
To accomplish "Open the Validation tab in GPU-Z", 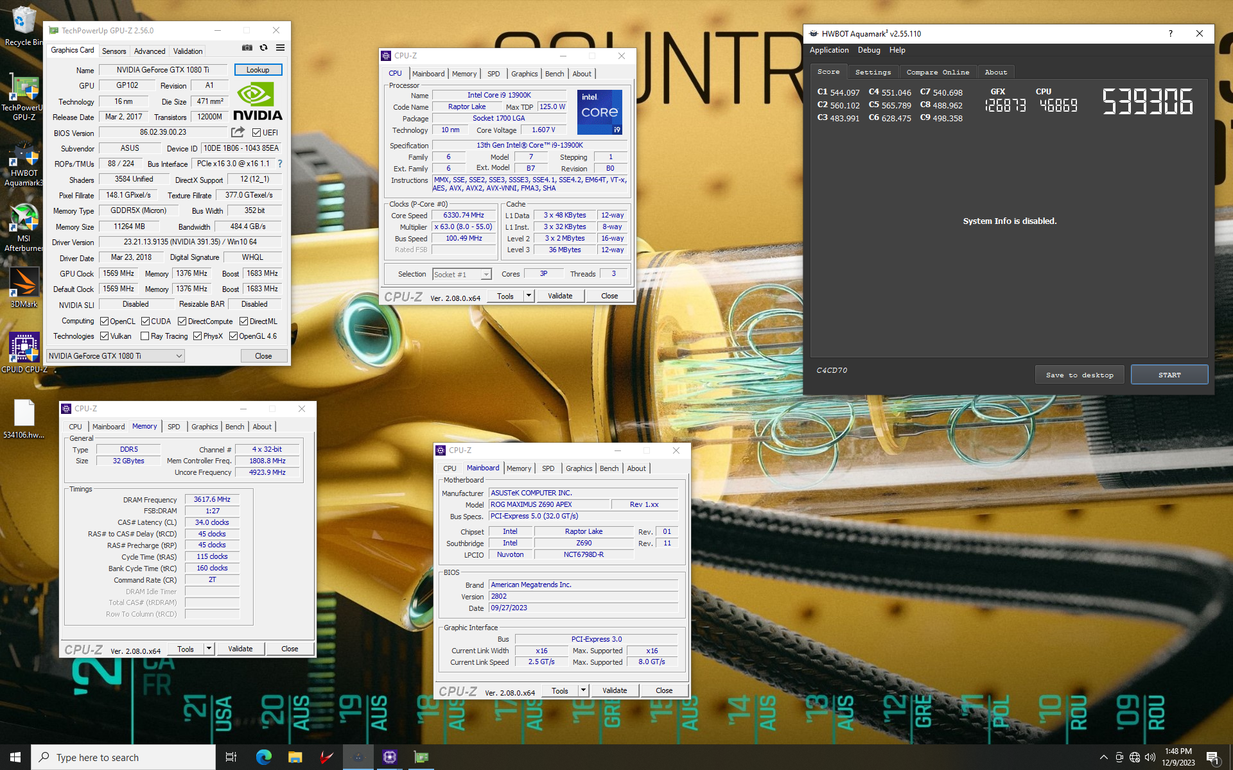I will (x=188, y=51).
